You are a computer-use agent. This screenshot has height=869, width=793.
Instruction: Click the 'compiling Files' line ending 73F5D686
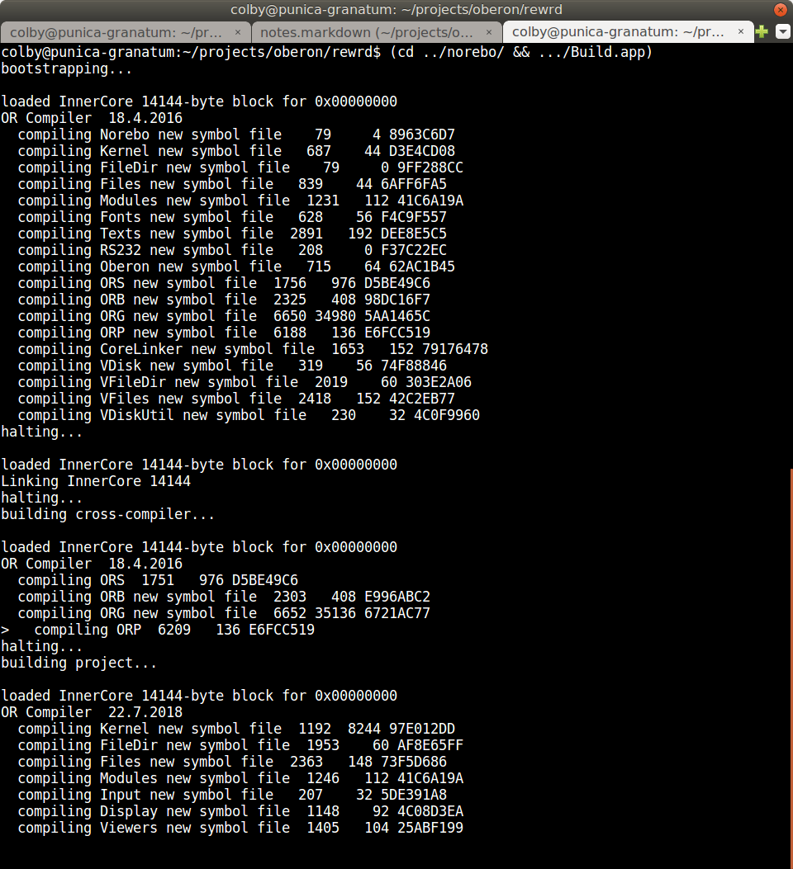(232, 762)
